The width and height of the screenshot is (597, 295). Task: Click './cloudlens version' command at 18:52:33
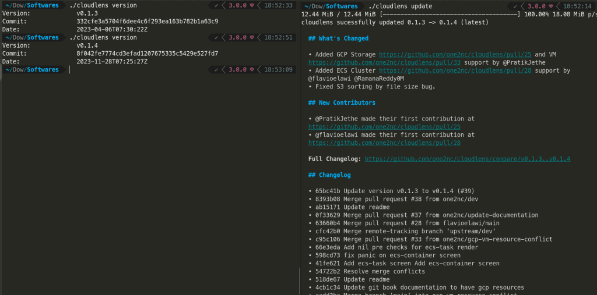click(103, 5)
